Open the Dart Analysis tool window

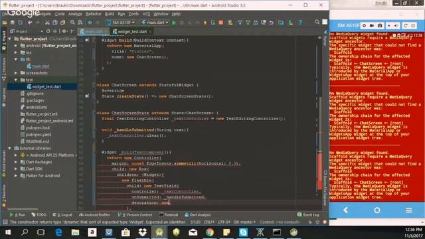(198, 215)
